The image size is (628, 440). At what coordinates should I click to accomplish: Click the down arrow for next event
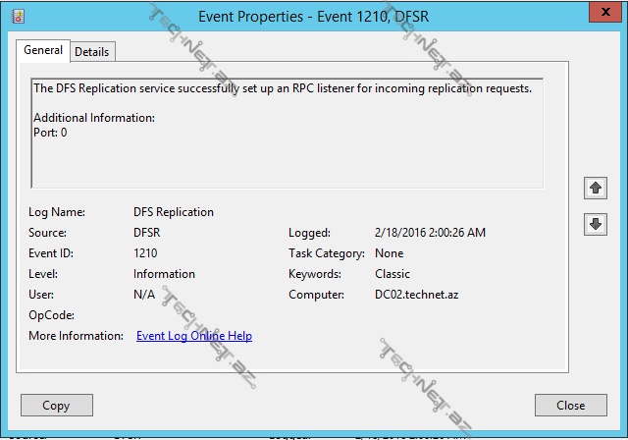click(595, 224)
